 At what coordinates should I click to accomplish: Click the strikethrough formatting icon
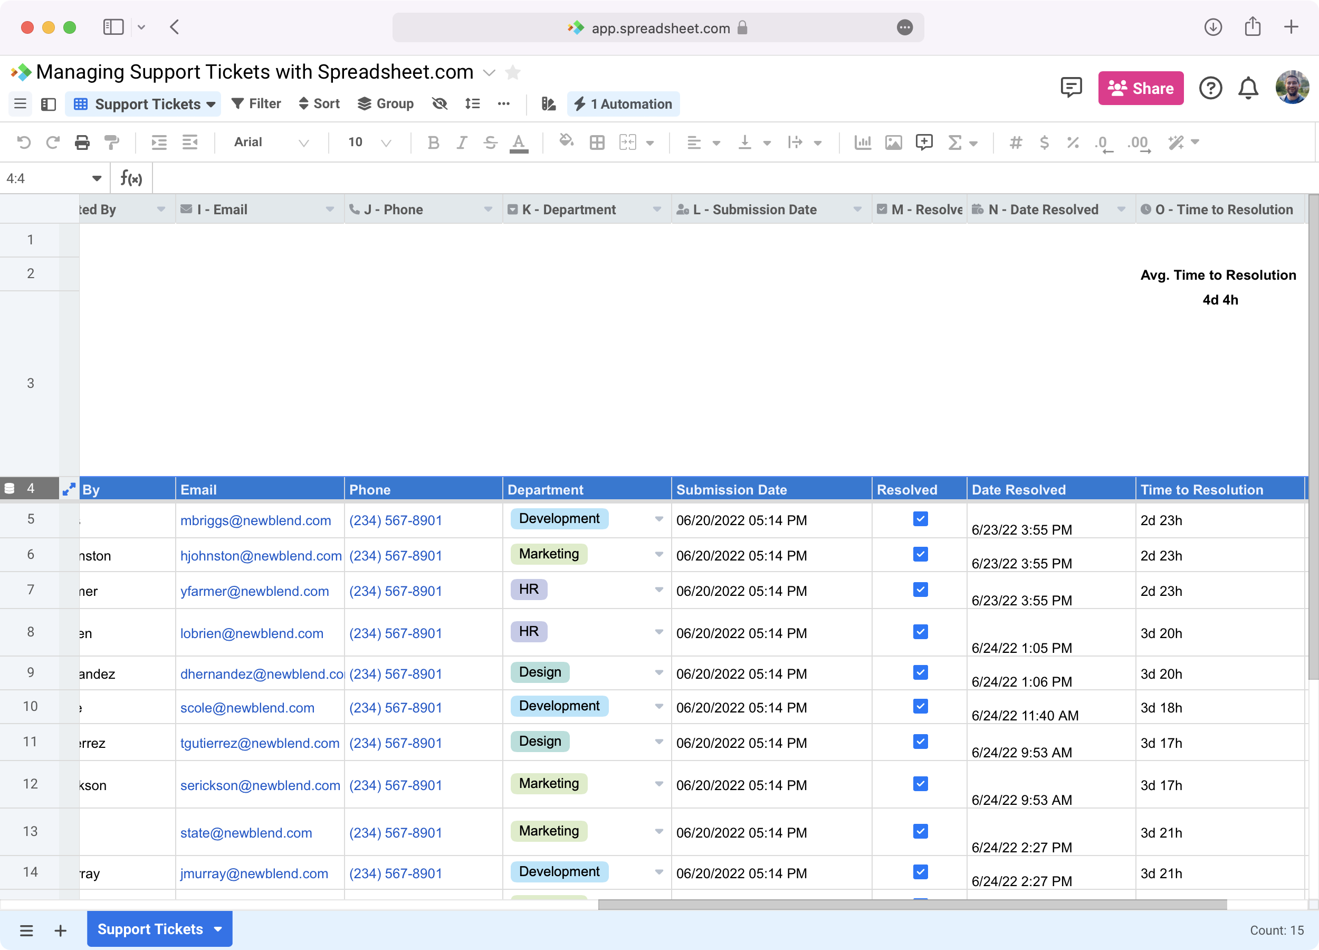coord(490,142)
